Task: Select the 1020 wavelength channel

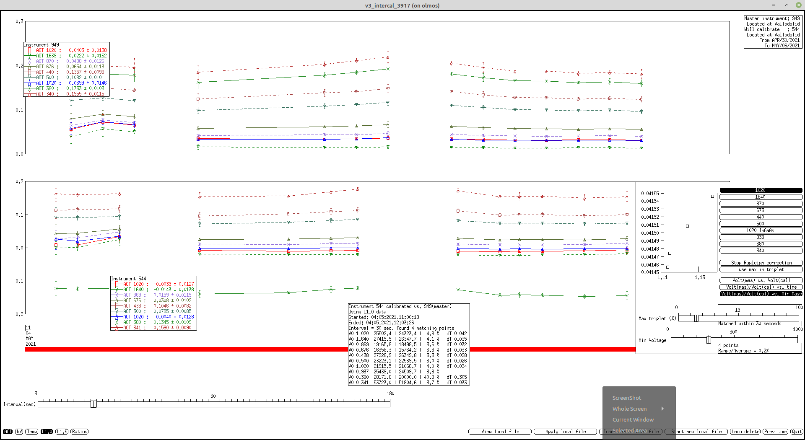Action: coord(761,190)
